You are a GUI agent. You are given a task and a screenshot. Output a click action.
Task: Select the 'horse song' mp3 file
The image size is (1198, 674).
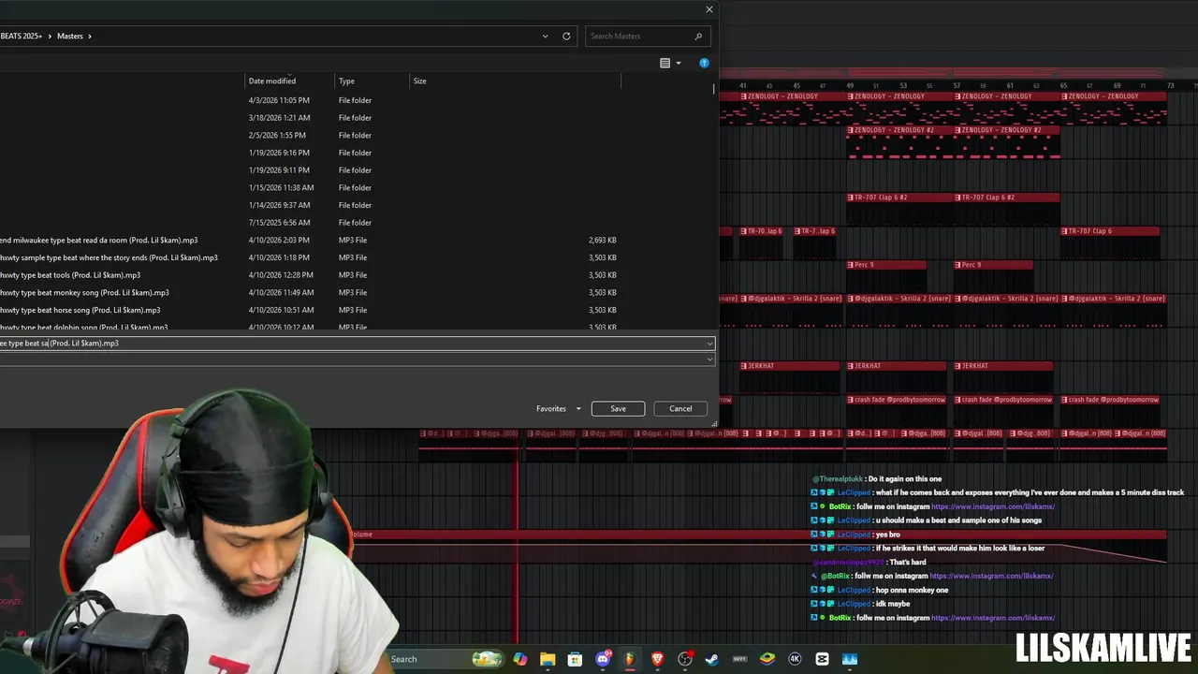pos(310,310)
